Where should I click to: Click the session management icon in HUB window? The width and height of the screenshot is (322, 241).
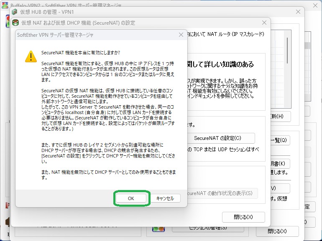(x=158, y=229)
